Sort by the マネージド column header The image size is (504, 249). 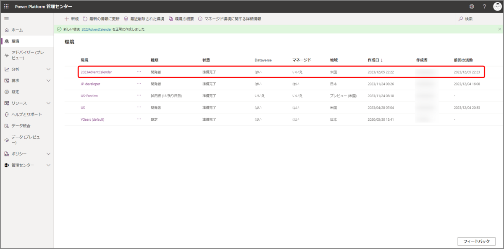(302, 60)
